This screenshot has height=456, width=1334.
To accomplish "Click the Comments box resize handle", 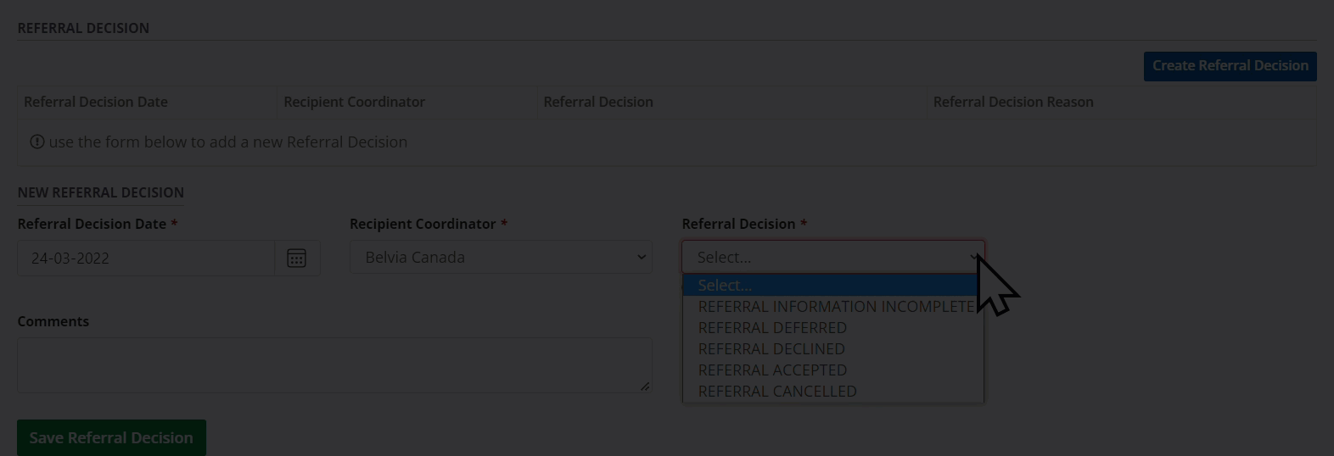I will coord(645,386).
